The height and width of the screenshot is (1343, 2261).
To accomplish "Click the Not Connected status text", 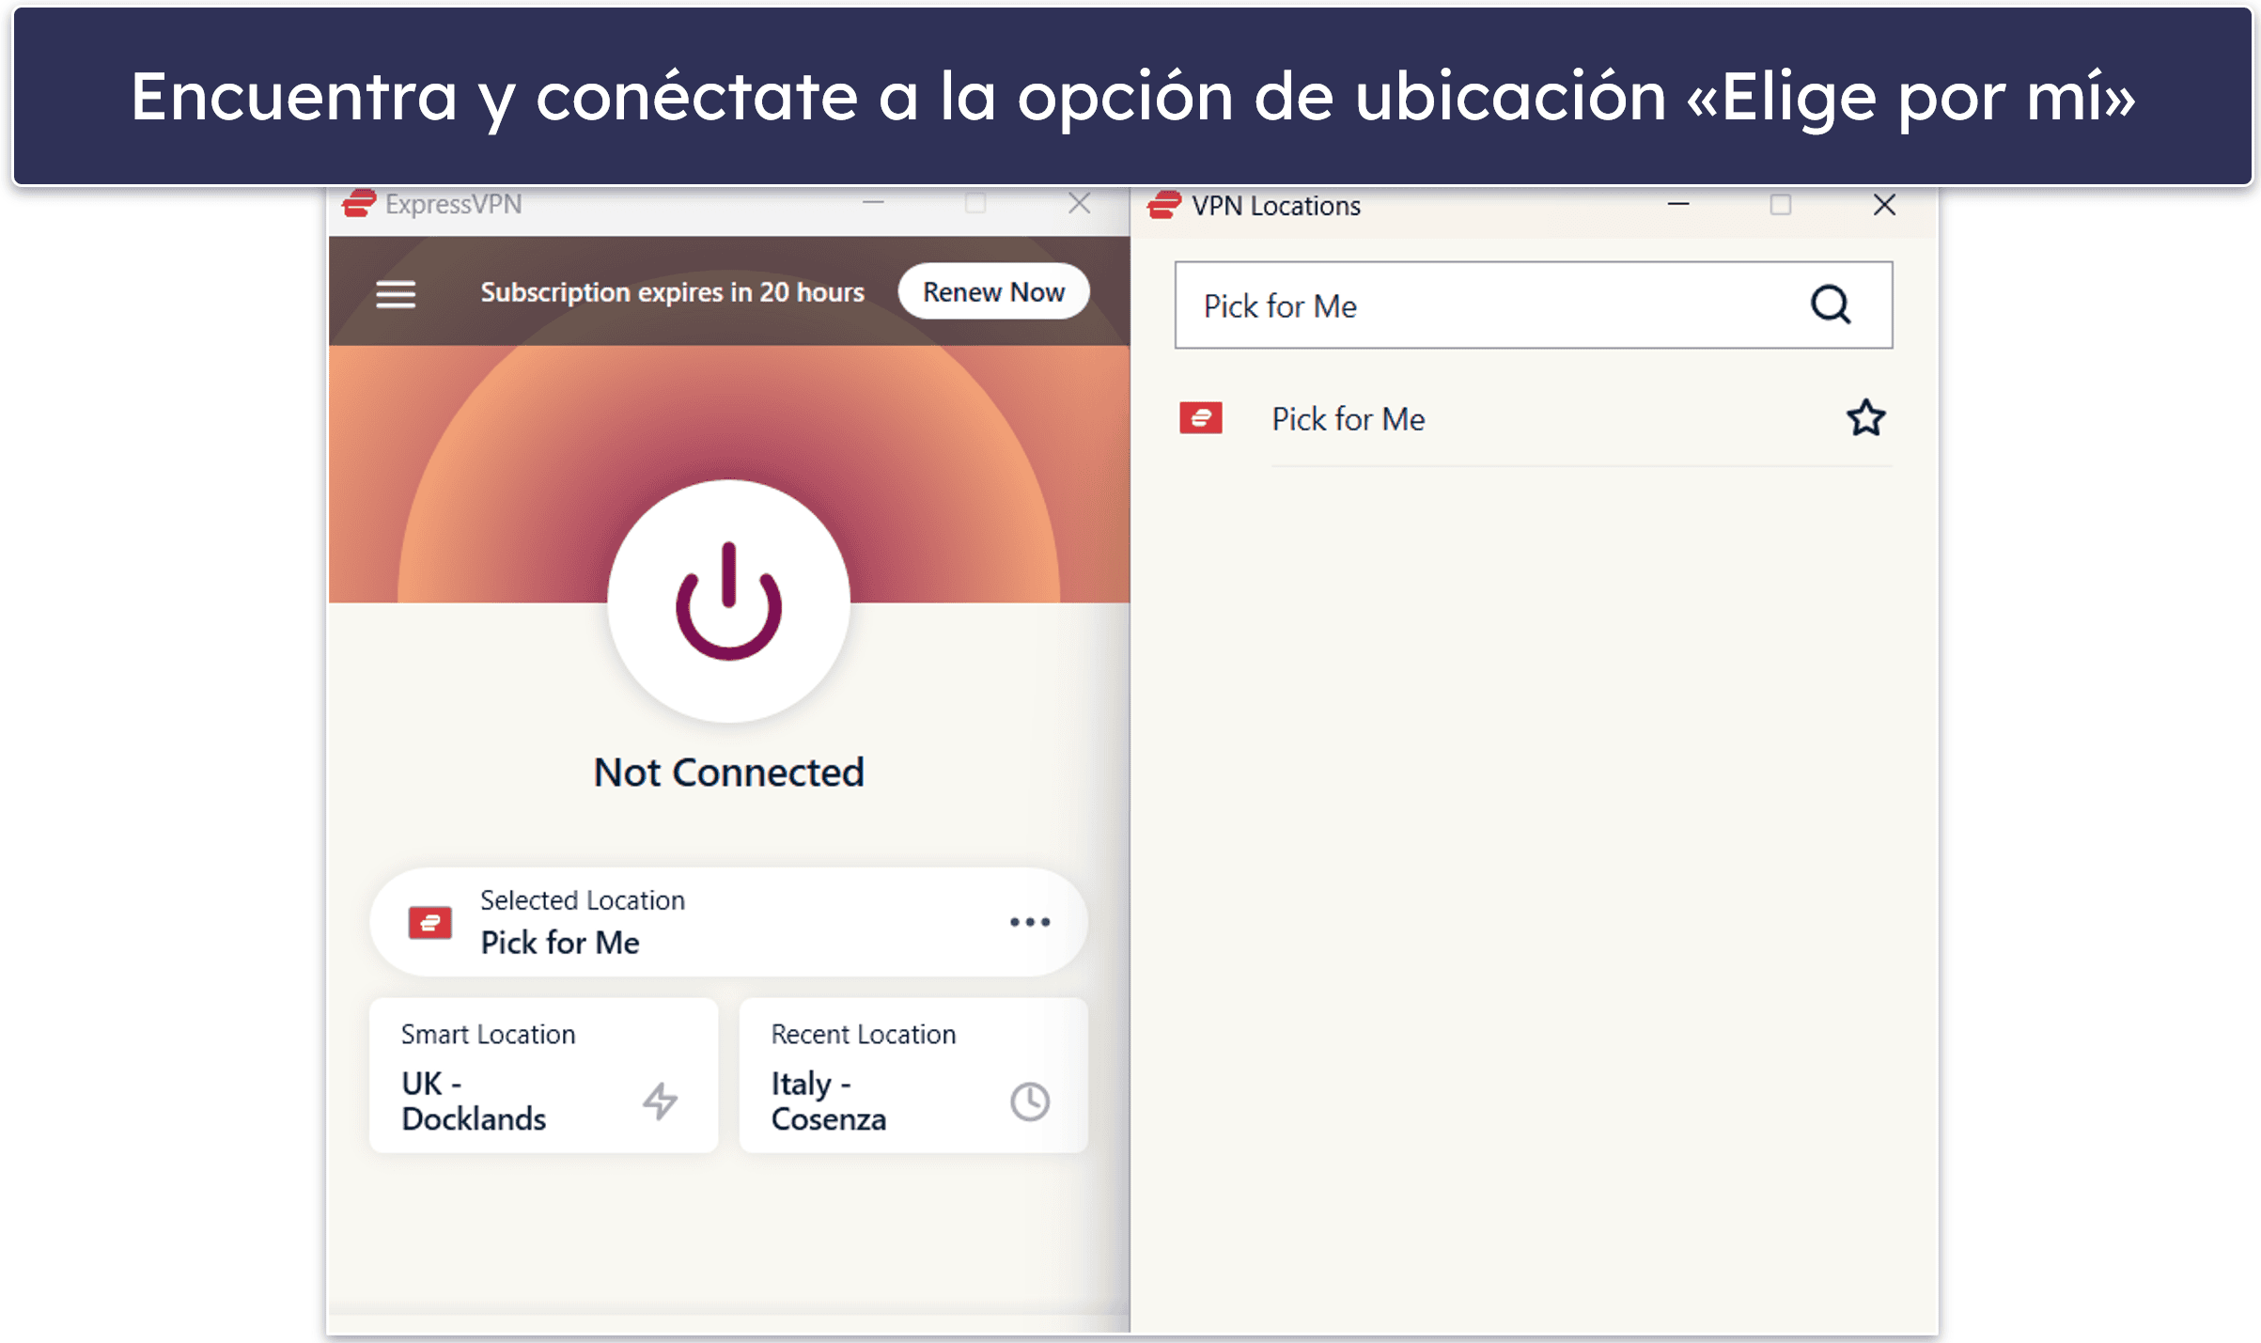I will [x=728, y=773].
